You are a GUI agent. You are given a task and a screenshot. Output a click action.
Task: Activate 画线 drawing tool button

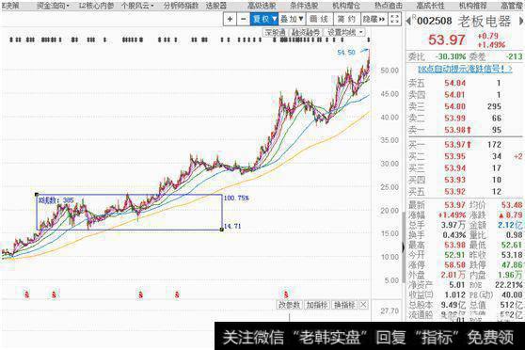pyautogui.click(x=319, y=20)
